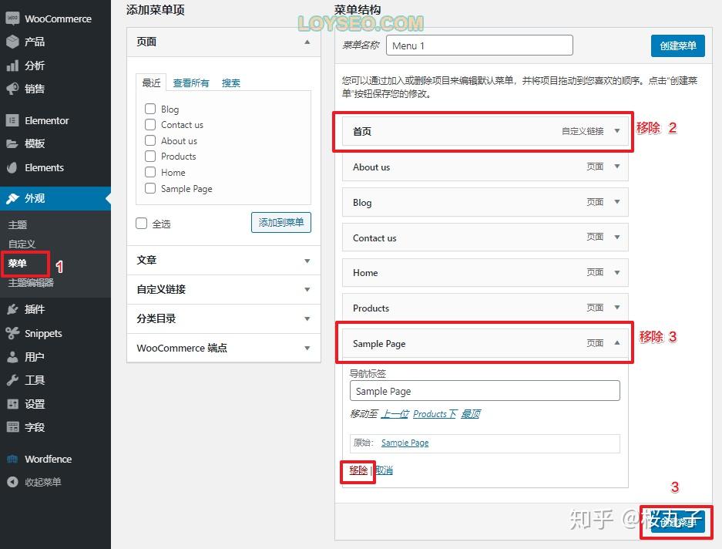Click the 模板 folder icon
Screen dimensions: 722x549
click(x=12, y=143)
